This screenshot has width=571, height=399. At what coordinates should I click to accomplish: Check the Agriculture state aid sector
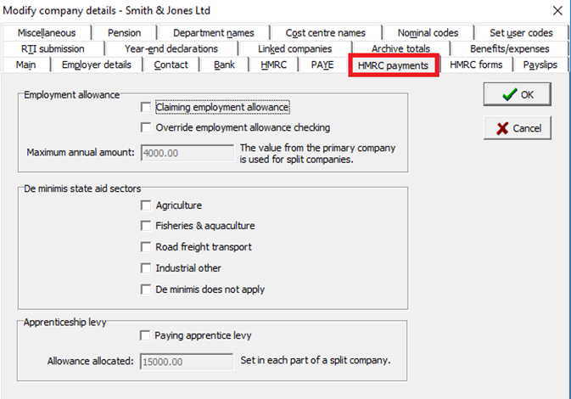(147, 205)
